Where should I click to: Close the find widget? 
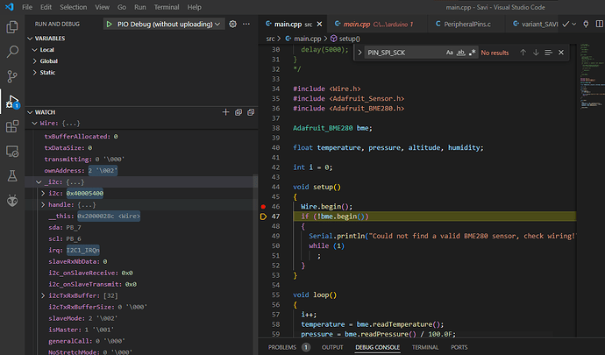[x=561, y=53]
